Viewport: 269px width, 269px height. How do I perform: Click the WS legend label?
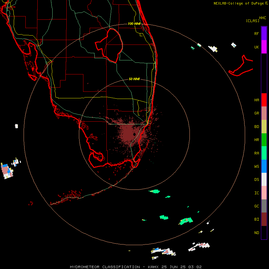point(256,166)
